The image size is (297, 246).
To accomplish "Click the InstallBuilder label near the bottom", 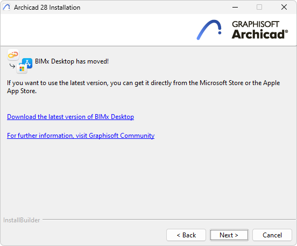I will (x=22, y=220).
